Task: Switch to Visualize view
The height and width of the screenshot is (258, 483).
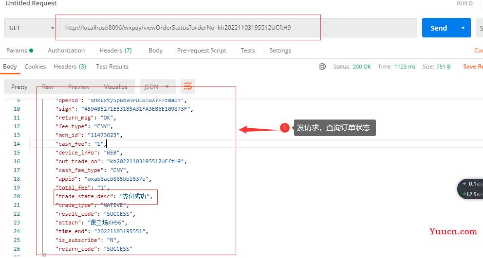Action: [116, 86]
